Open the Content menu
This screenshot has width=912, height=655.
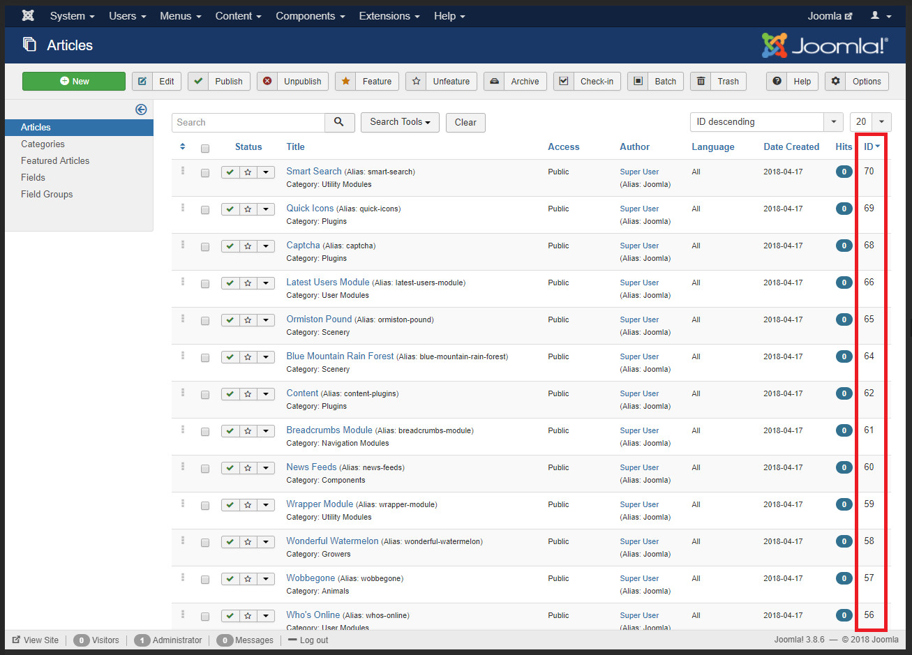click(238, 15)
